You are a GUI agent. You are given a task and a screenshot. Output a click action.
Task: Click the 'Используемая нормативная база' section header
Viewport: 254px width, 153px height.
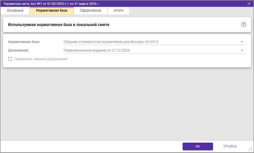click(59, 25)
